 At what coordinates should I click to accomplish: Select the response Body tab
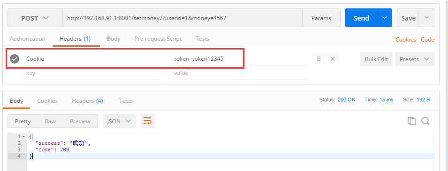pyautogui.click(x=16, y=101)
